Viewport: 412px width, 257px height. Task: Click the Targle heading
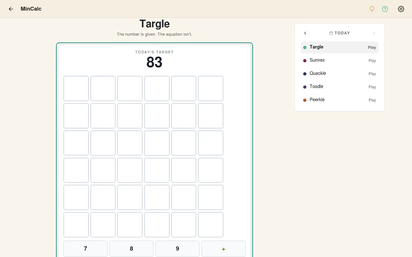[154, 24]
